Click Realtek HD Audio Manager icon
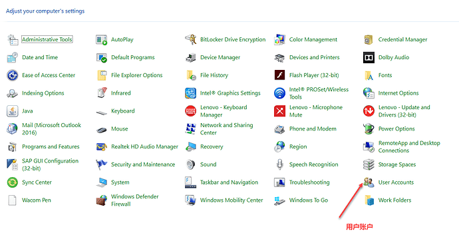 tap(102, 146)
